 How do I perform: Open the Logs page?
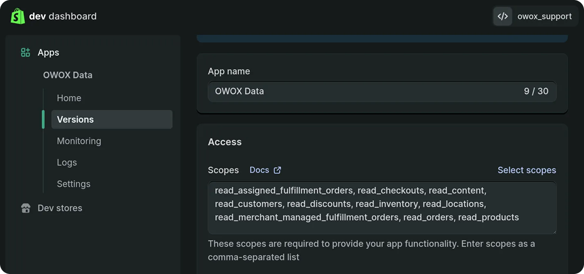pos(67,162)
